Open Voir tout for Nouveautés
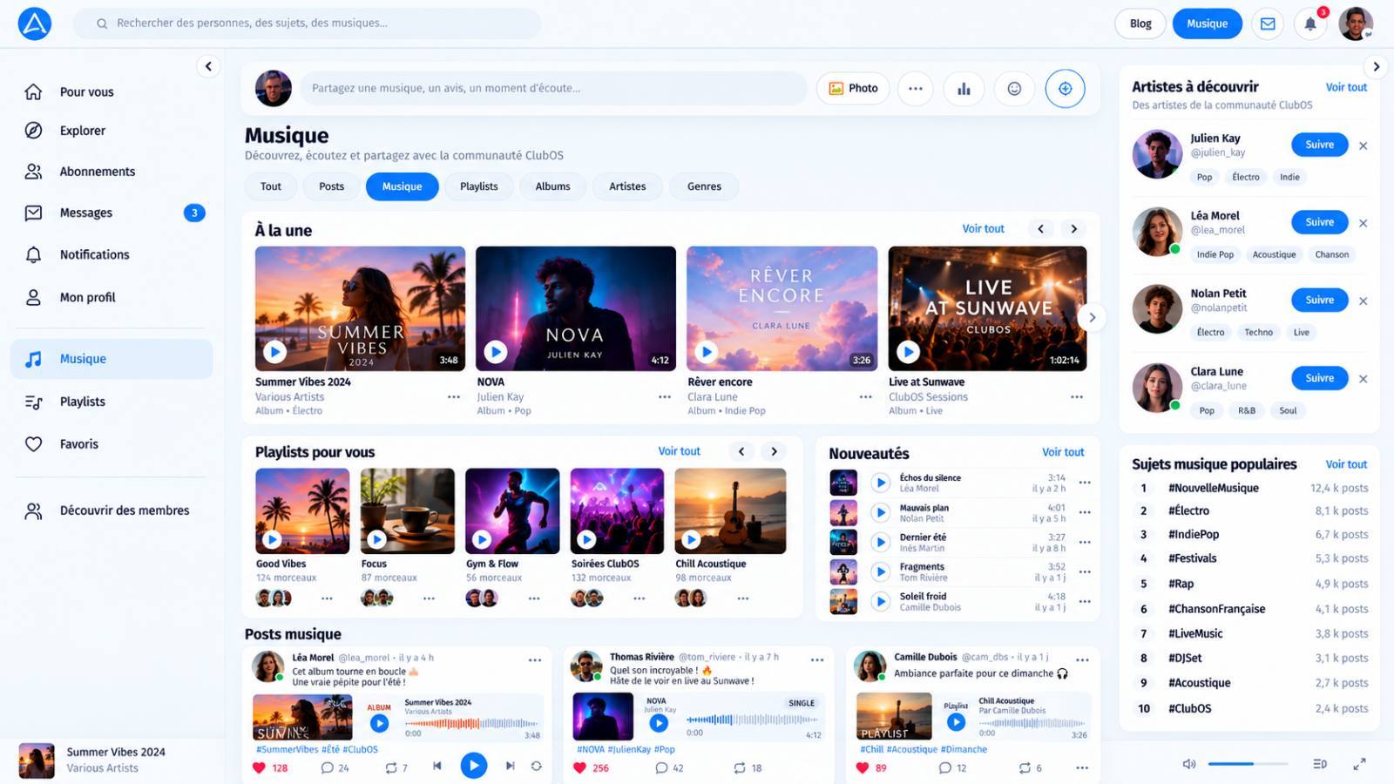 (1063, 452)
